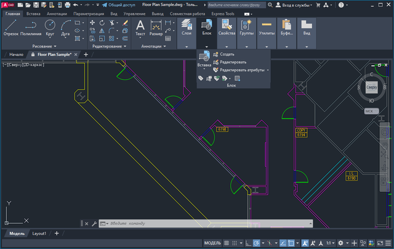Viewport: 394px width, 249px height.
Task: Toggle polar tracking in status bar
Action: coord(257,243)
